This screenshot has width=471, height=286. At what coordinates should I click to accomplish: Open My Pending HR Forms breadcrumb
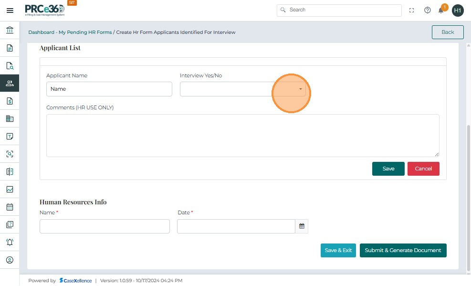(85, 32)
